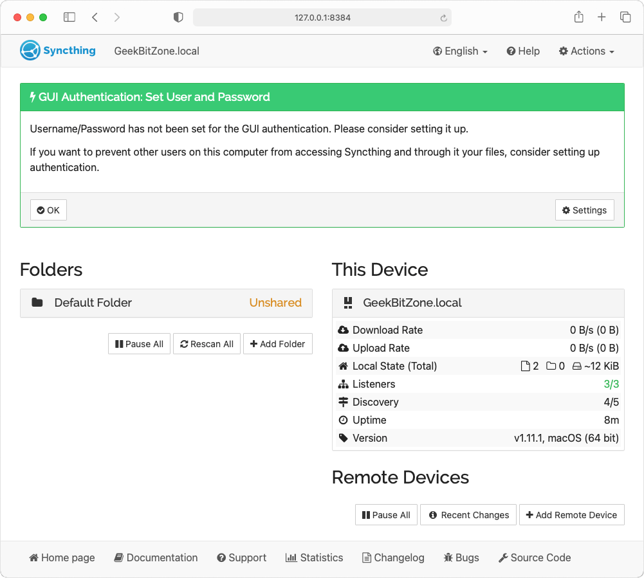This screenshot has width=644, height=578.
Task: Open Recent Changes
Action: coord(468,515)
